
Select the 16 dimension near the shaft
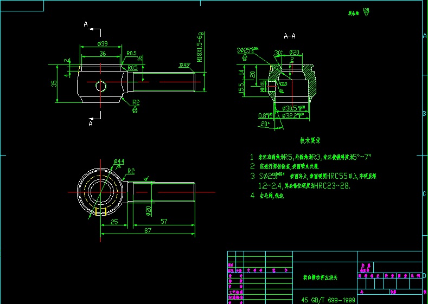[x=139, y=59]
